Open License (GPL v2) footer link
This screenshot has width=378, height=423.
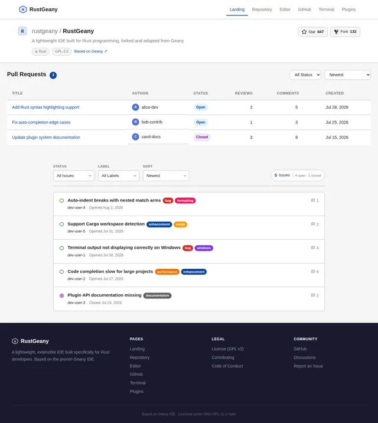click(227, 349)
